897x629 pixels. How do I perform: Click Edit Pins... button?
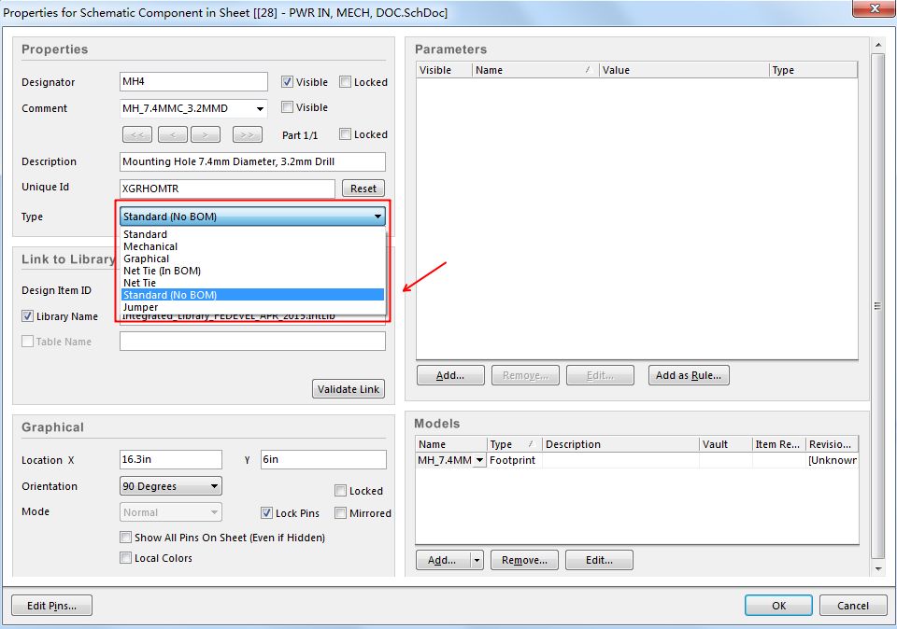(x=51, y=606)
